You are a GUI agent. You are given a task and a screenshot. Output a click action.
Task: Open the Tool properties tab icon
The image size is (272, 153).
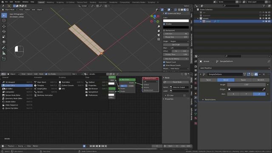195,61
